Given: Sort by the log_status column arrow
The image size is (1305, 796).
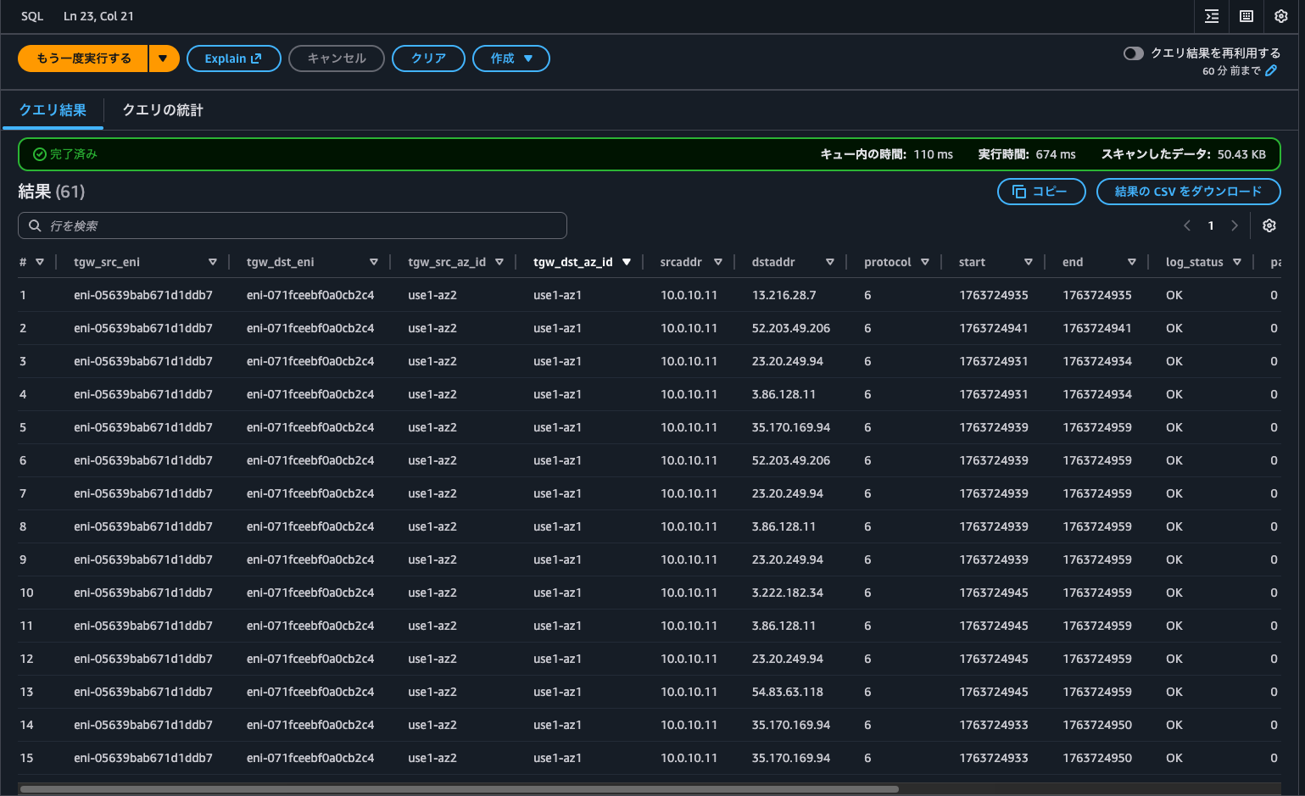Looking at the screenshot, I should [1237, 262].
